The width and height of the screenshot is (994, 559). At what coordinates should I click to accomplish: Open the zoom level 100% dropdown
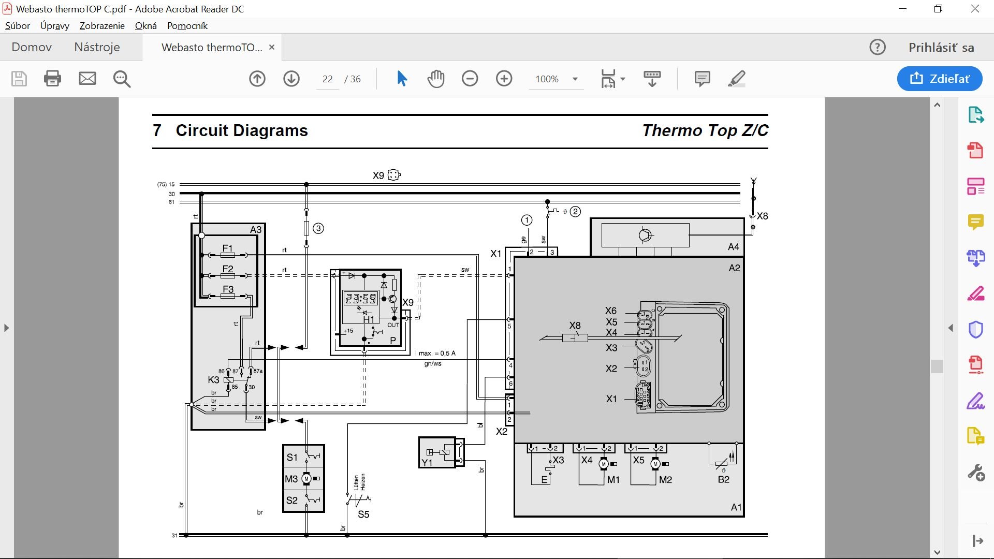pyautogui.click(x=575, y=79)
